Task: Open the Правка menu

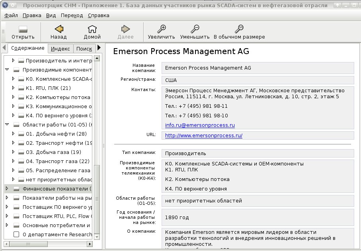Action: point(32,16)
